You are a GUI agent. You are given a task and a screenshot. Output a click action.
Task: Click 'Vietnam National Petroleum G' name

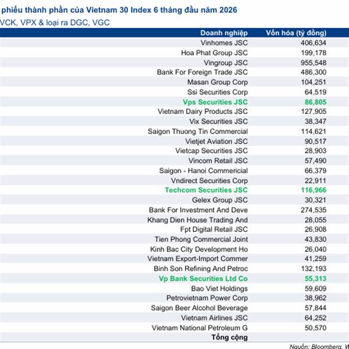coord(200,328)
